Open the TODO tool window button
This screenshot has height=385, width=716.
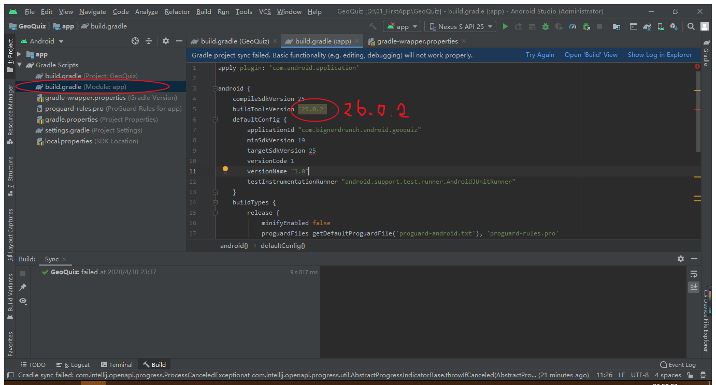(33, 364)
